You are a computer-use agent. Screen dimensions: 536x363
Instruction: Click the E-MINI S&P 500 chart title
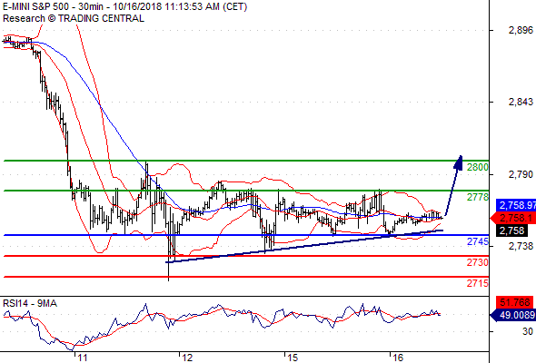coord(36,6)
